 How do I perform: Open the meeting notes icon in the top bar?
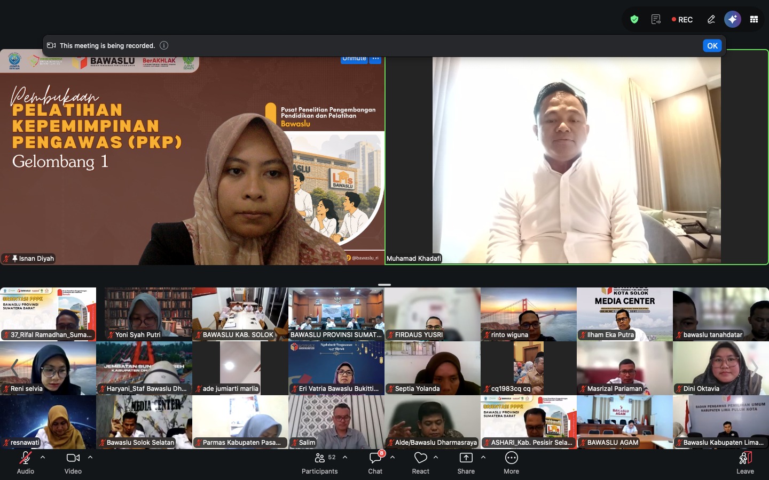[656, 20]
